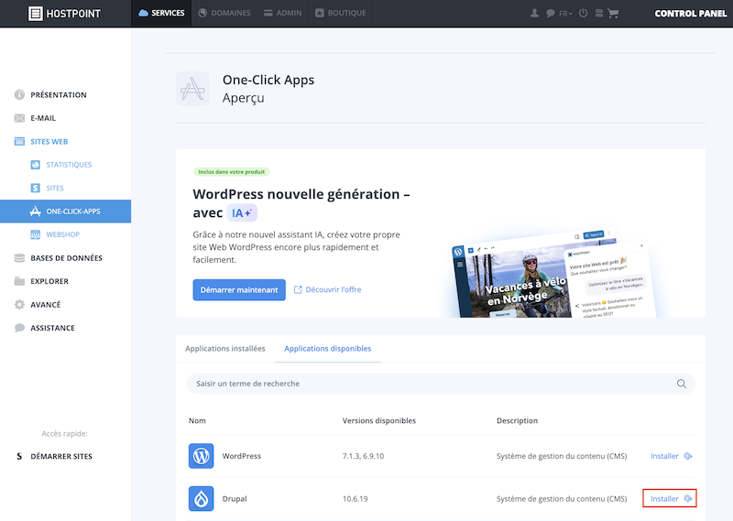Click Drupal version 10.6.19
The image size is (733, 521).
click(x=356, y=499)
